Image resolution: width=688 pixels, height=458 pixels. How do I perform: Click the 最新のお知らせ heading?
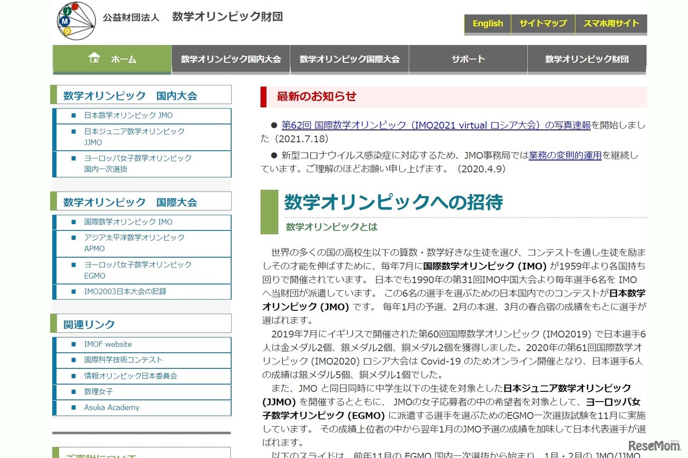click(317, 97)
